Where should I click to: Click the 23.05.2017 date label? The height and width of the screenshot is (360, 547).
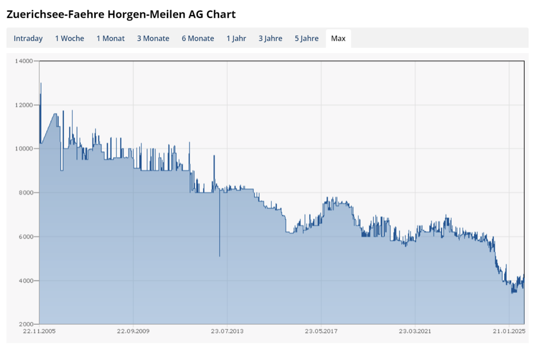pos(321,331)
